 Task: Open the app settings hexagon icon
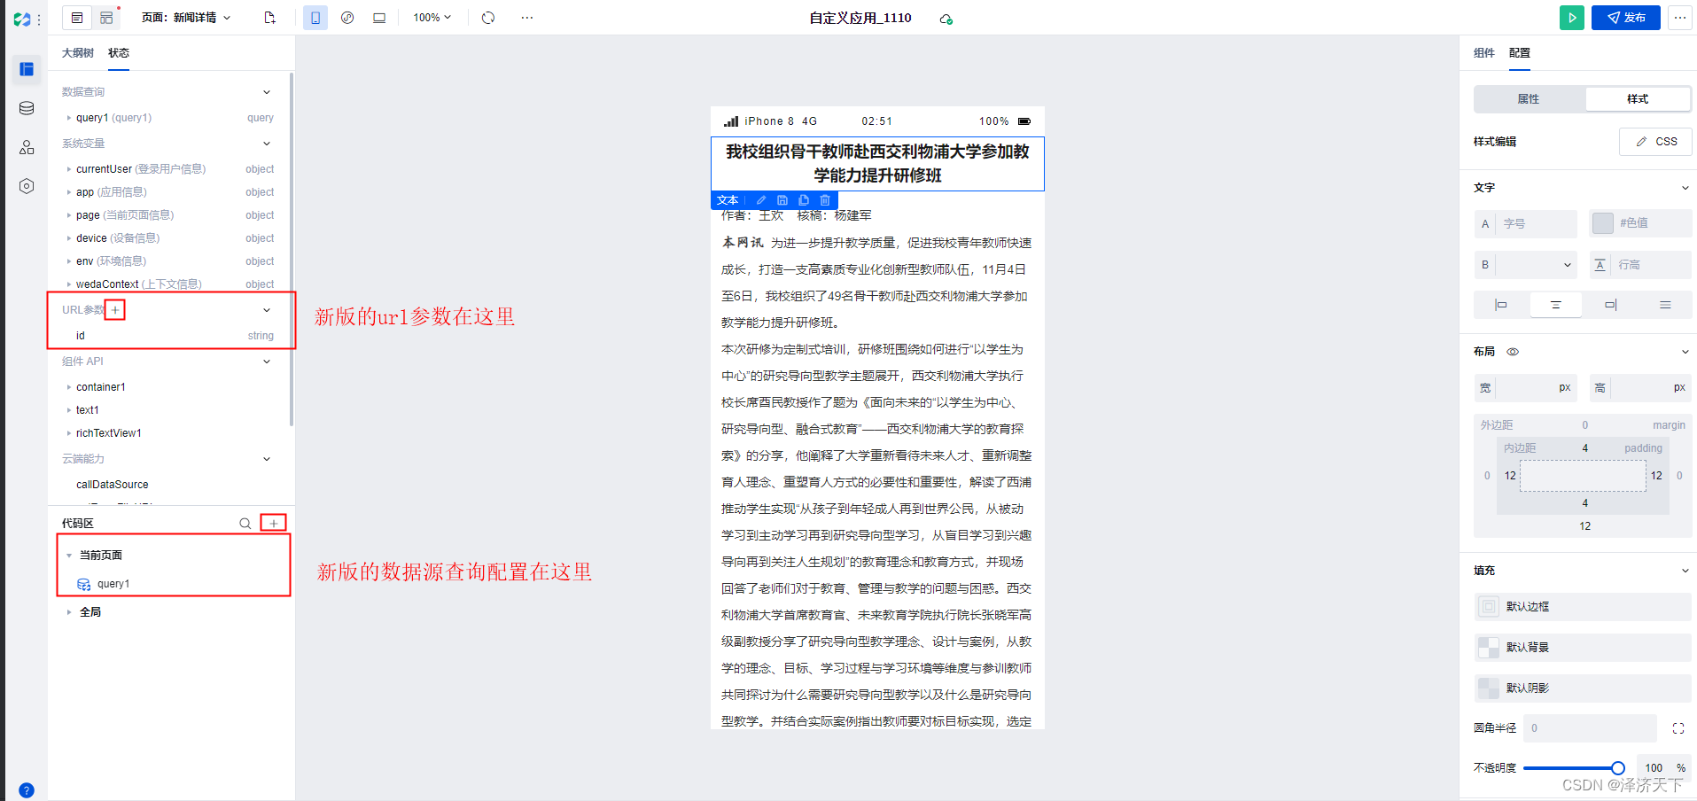[x=27, y=186]
